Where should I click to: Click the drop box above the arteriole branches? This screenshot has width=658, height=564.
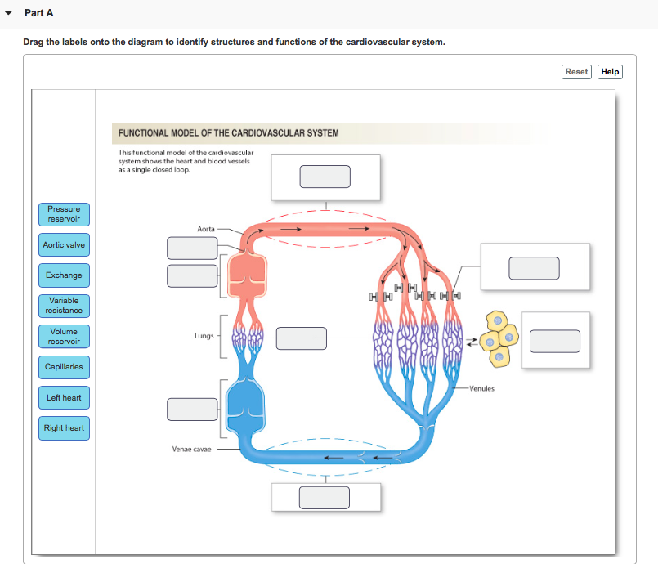tap(535, 267)
